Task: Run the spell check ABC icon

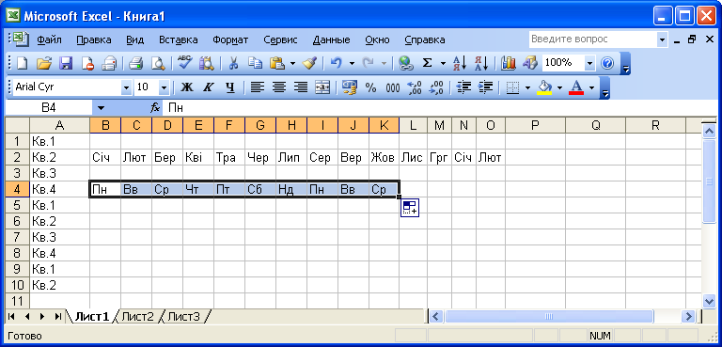Action: tap(184, 63)
